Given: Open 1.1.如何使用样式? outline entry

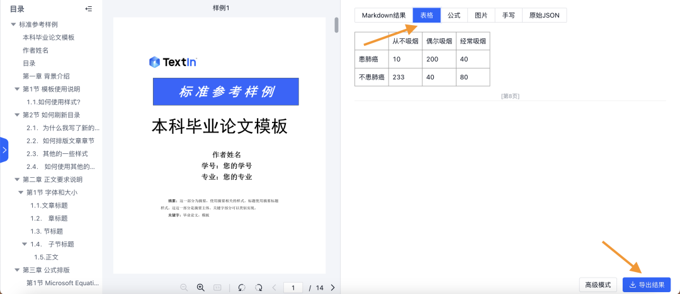Looking at the screenshot, I should point(54,102).
